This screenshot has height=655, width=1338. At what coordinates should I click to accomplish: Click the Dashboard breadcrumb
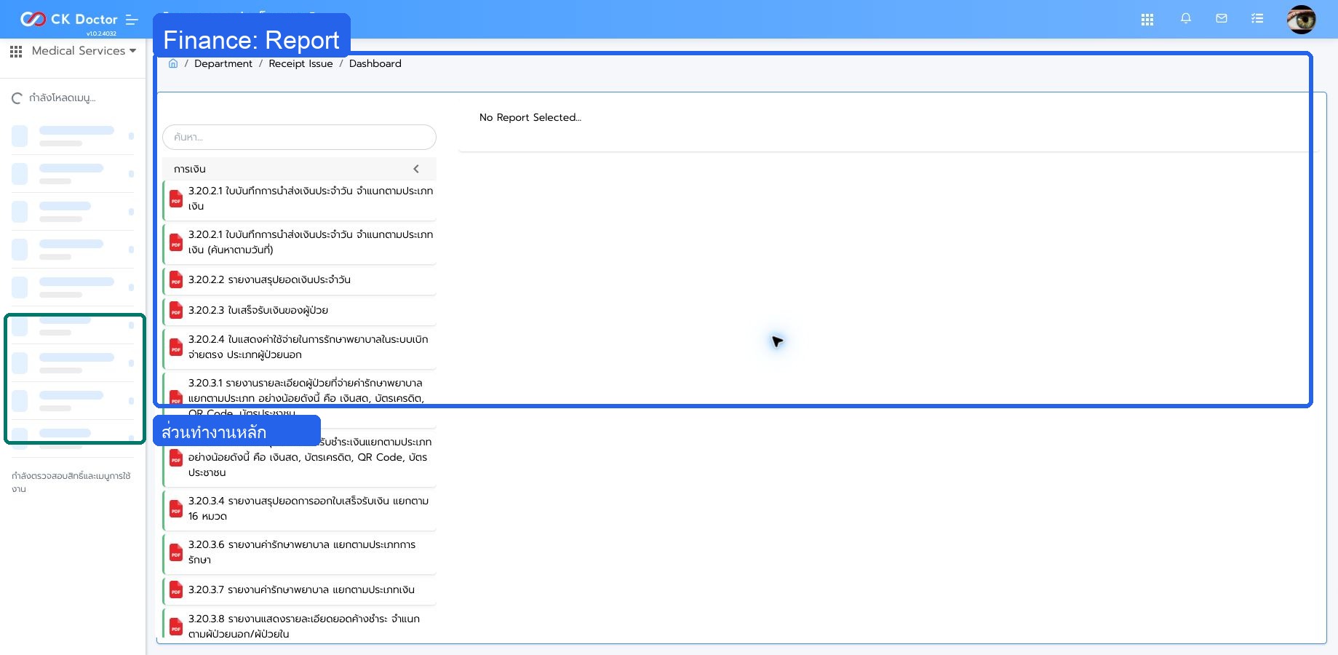375,63
